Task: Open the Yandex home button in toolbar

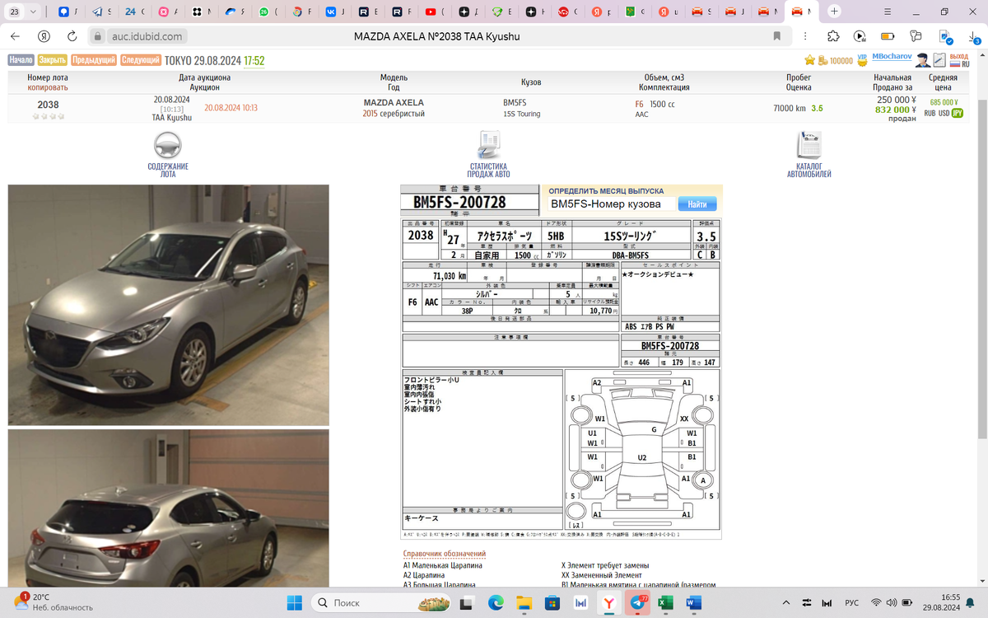Action: 45,36
